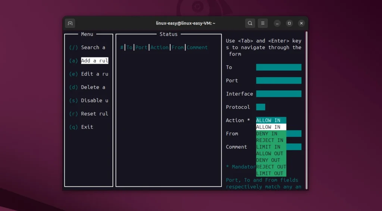Close the terminal window
This screenshot has height=211, width=382.
[301, 23]
